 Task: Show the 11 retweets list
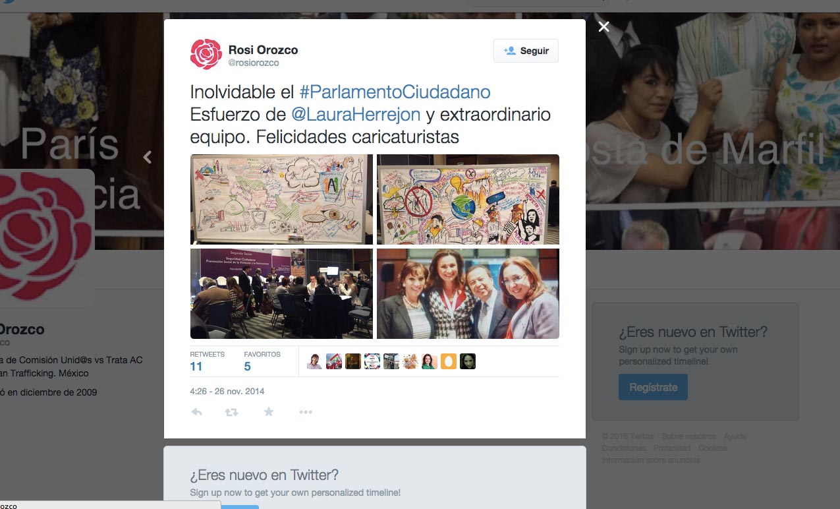207,361
